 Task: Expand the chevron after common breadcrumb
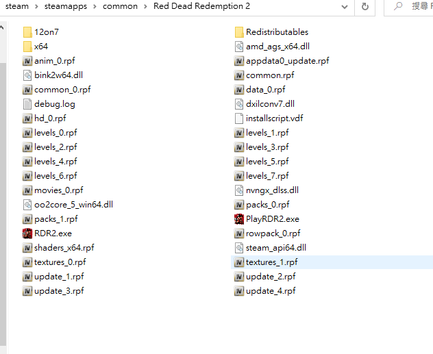coord(145,6)
